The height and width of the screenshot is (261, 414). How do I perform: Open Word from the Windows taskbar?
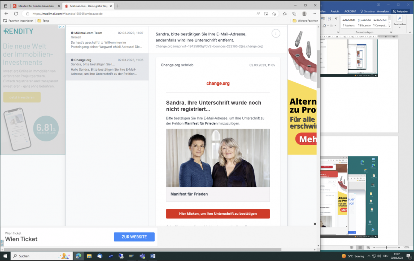click(153, 256)
